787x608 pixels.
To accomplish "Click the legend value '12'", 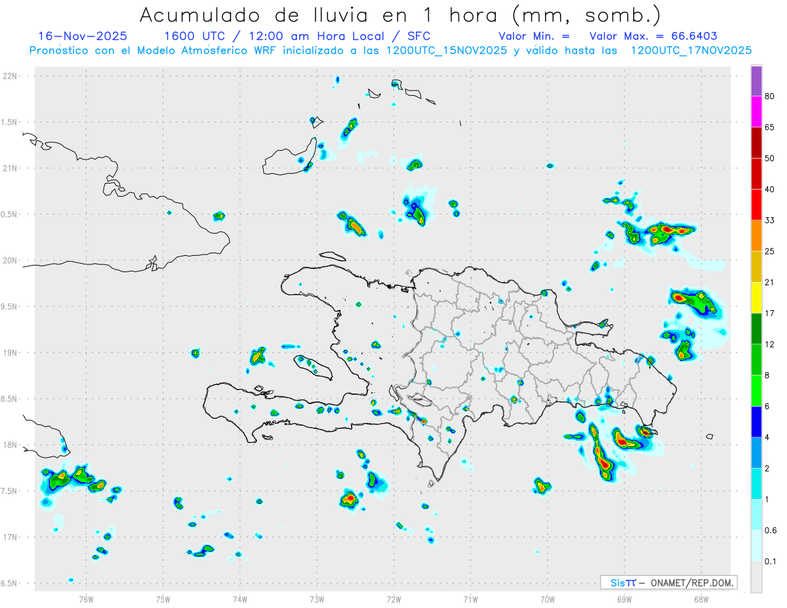I will point(770,344).
